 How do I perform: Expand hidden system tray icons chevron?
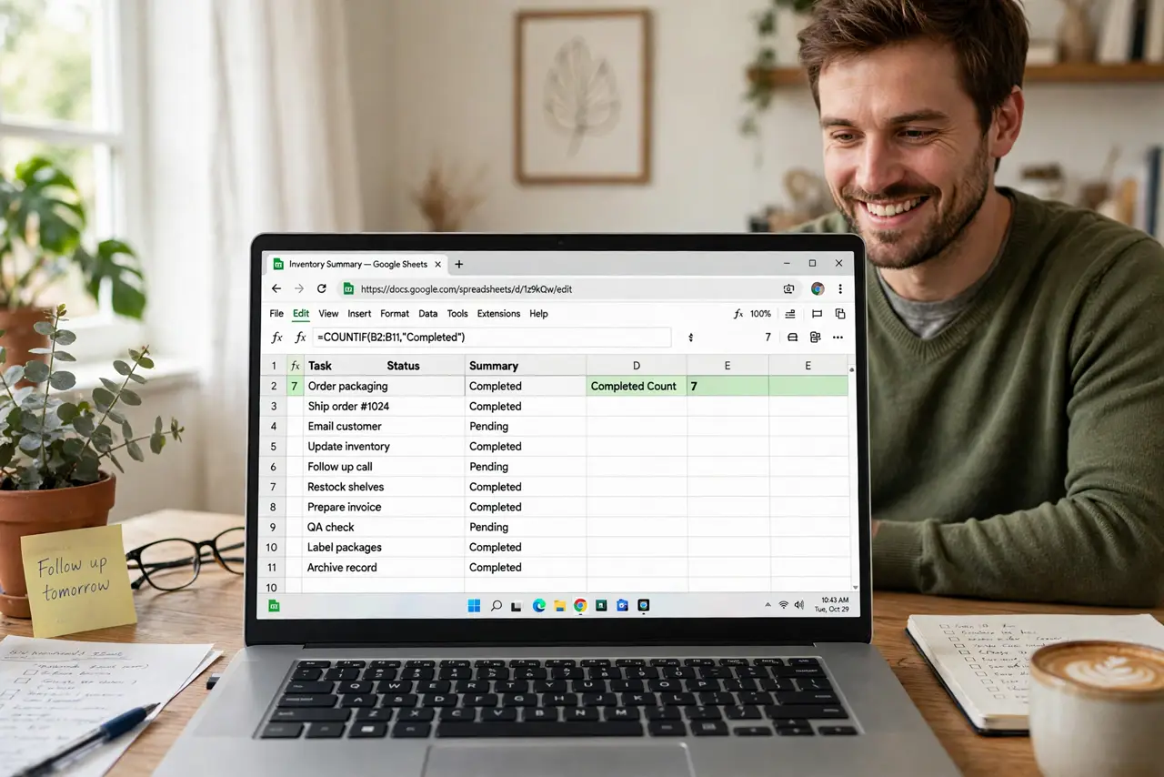pos(767,605)
